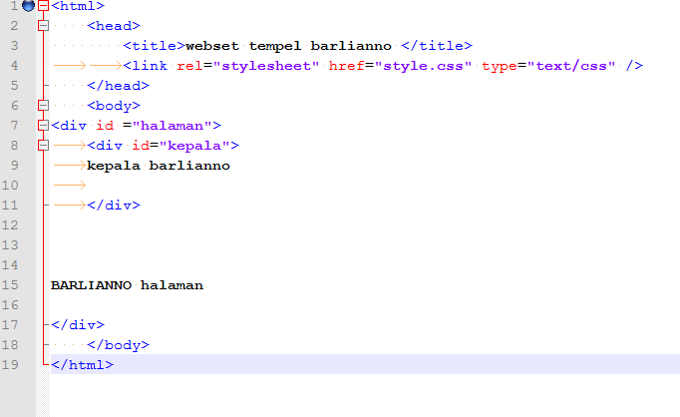Click the style.css href value

(x=423, y=66)
